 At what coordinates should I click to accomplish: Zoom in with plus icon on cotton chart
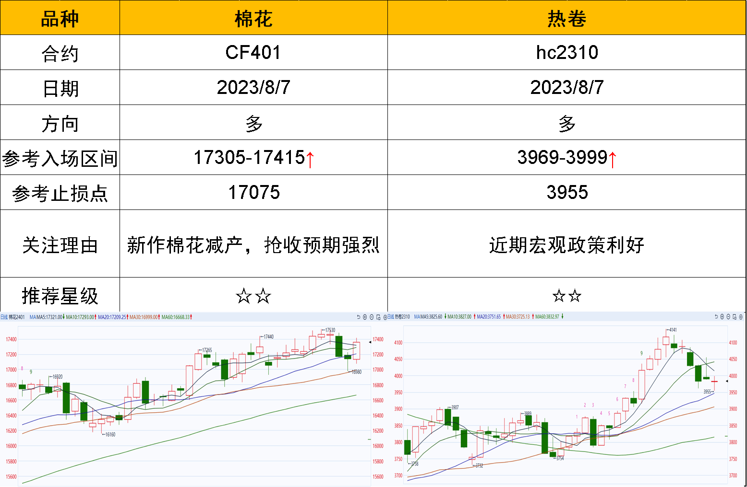click(x=365, y=317)
